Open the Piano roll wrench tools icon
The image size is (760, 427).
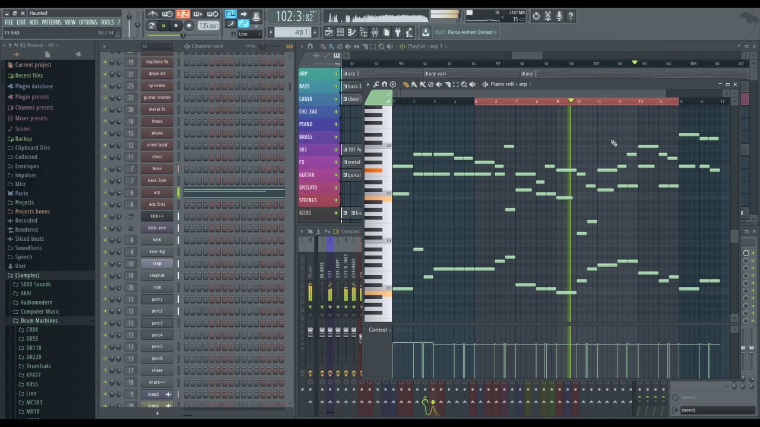point(376,84)
